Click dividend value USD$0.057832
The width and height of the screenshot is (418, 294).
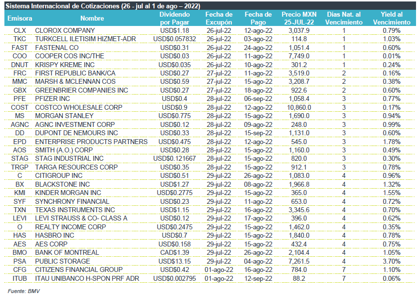point(174,39)
